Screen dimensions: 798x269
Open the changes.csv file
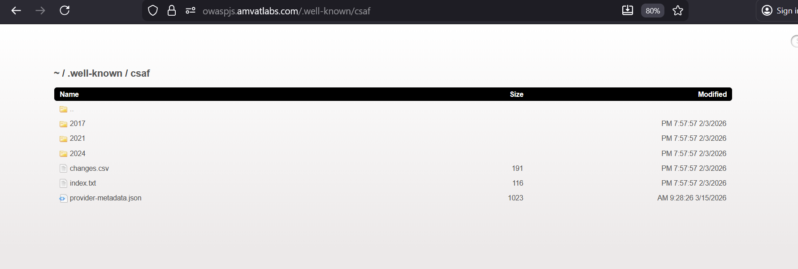point(89,169)
